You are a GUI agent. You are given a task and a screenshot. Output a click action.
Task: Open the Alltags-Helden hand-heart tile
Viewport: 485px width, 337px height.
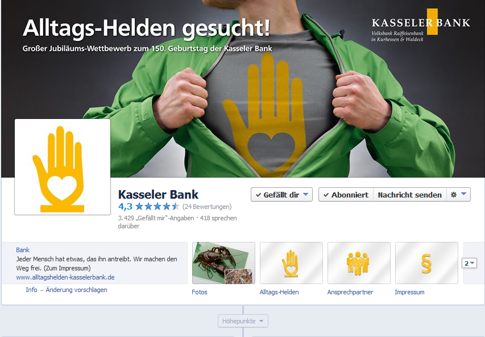(291, 263)
